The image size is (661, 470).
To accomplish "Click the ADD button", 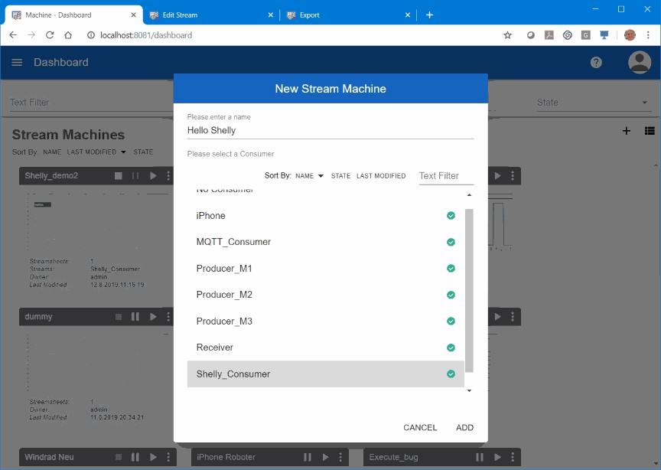I will pyautogui.click(x=464, y=428).
